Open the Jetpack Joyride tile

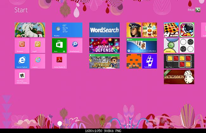pos(105,61)
